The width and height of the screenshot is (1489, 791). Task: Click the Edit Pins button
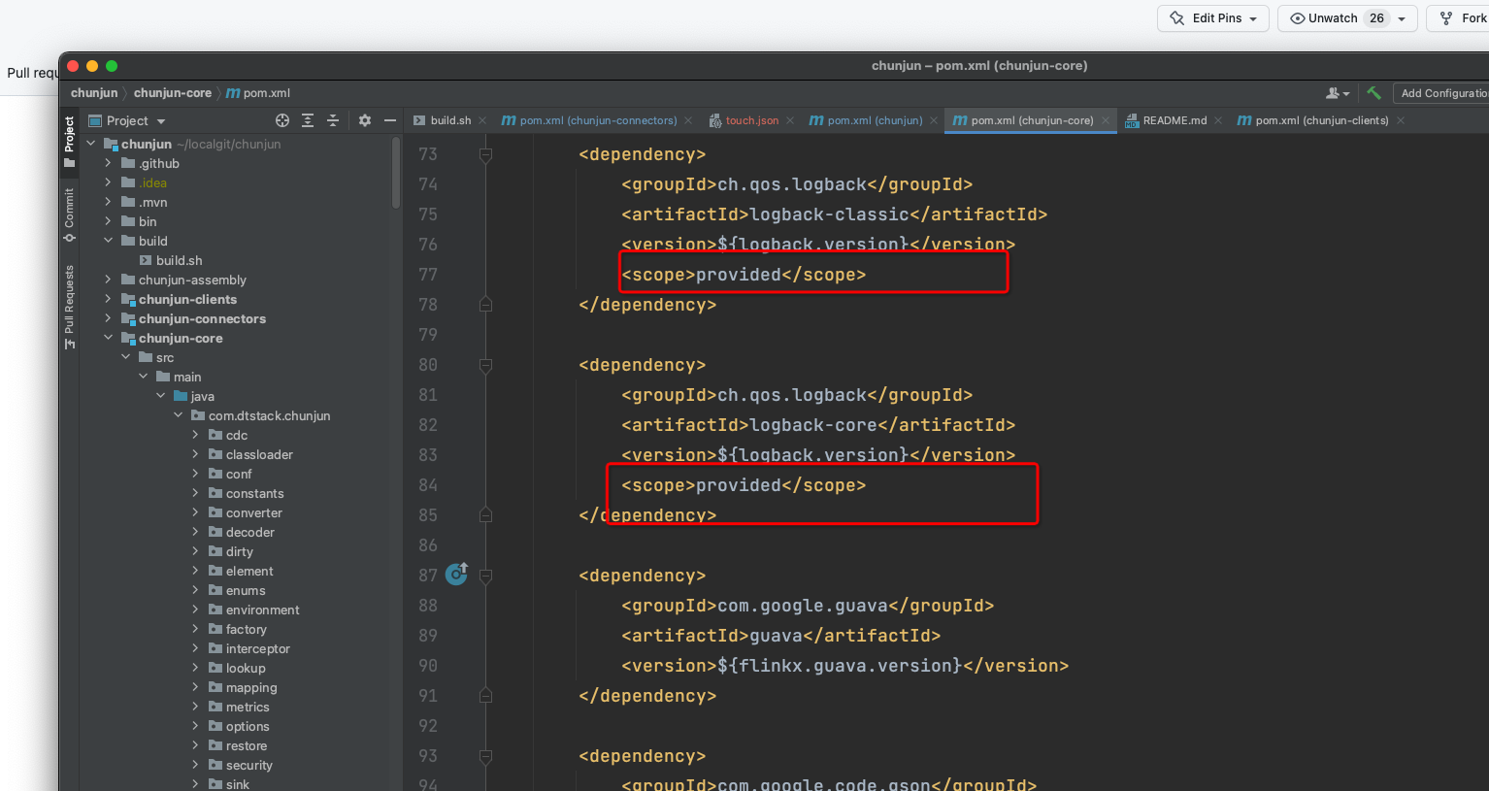(x=1212, y=17)
